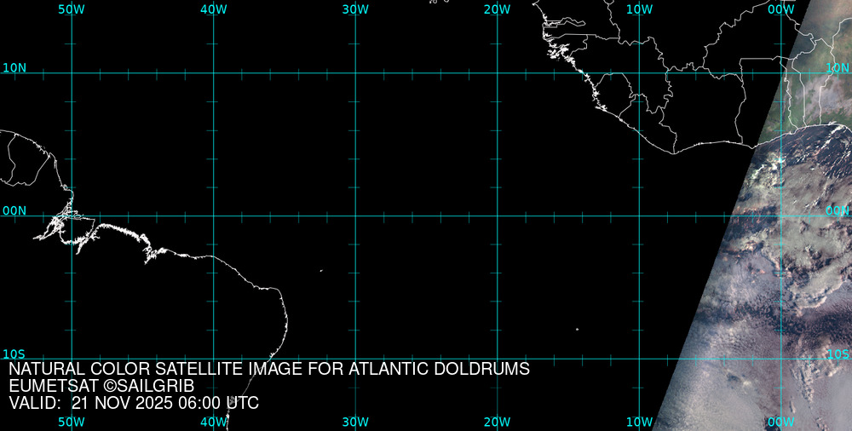
Task: Click the left 10N latitude label
Action: [14, 67]
